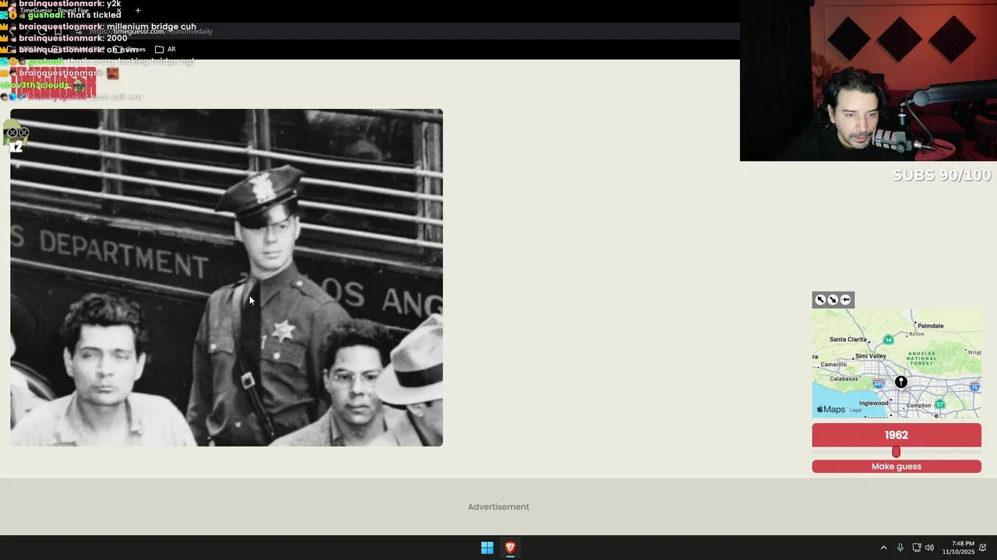Image resolution: width=997 pixels, height=560 pixels.
Task: Click the route 57 shield on map
Action: pos(940,404)
